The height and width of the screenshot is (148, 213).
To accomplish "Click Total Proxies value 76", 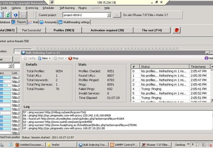I will tap(57, 89).
